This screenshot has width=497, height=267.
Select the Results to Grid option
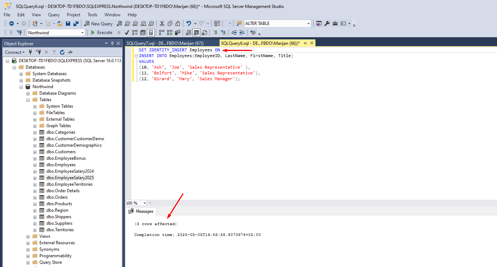(196, 33)
